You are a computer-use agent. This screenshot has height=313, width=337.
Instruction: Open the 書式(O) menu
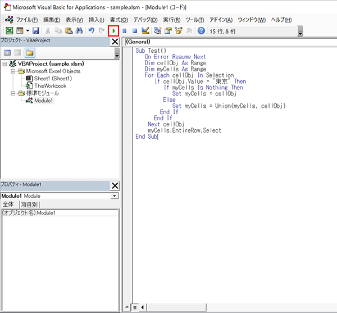[x=119, y=20]
